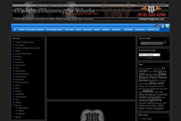Open the **NEW** Rolling Chassis menu
Screen dimensions: 181x121
(x=31, y=30)
